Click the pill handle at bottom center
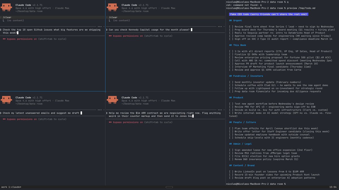Screen dimensions: 339x190 pyautogui.click(x=169, y=187)
